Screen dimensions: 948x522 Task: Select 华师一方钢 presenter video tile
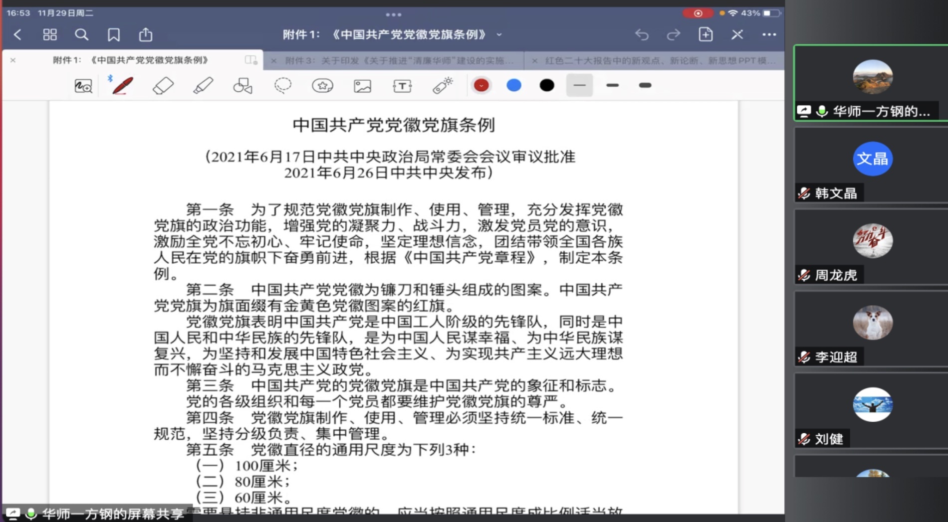871,83
